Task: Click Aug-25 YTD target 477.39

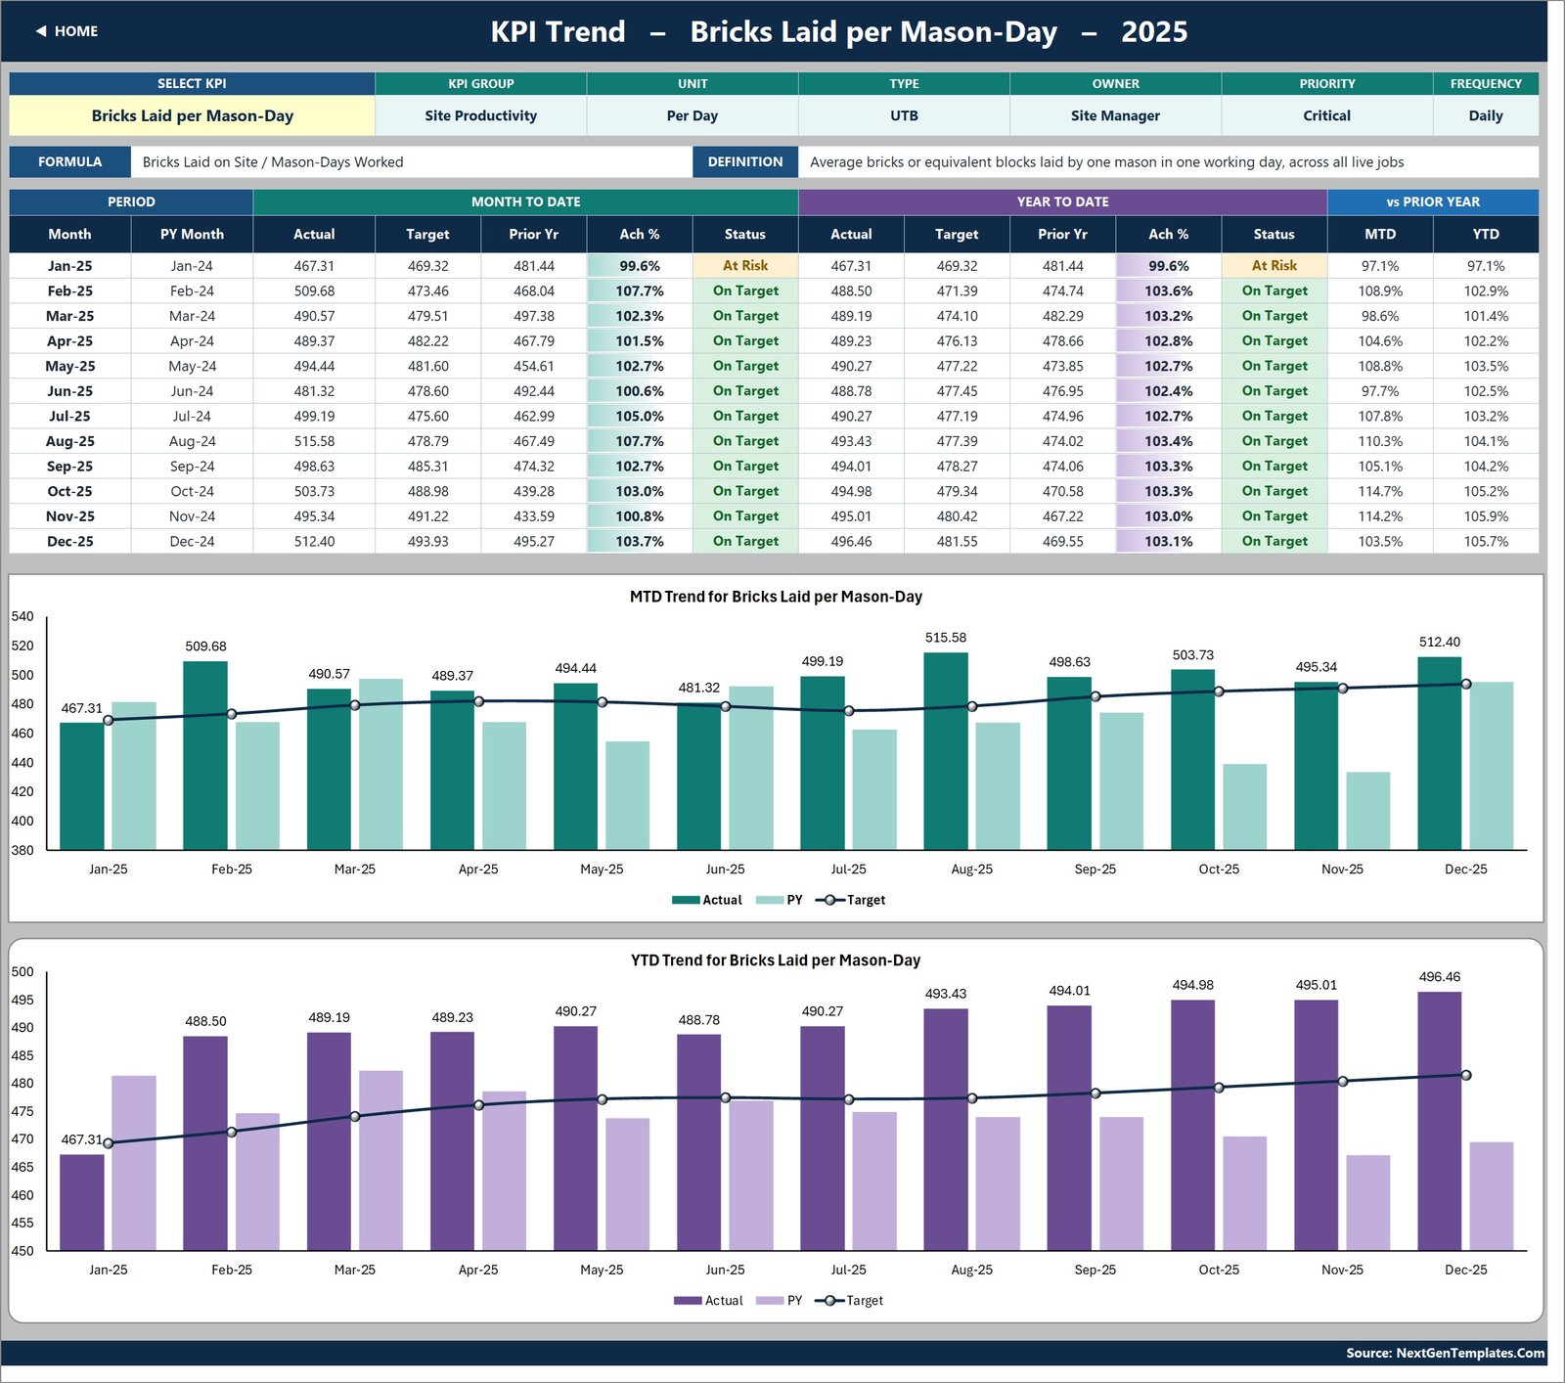Action: tap(957, 441)
